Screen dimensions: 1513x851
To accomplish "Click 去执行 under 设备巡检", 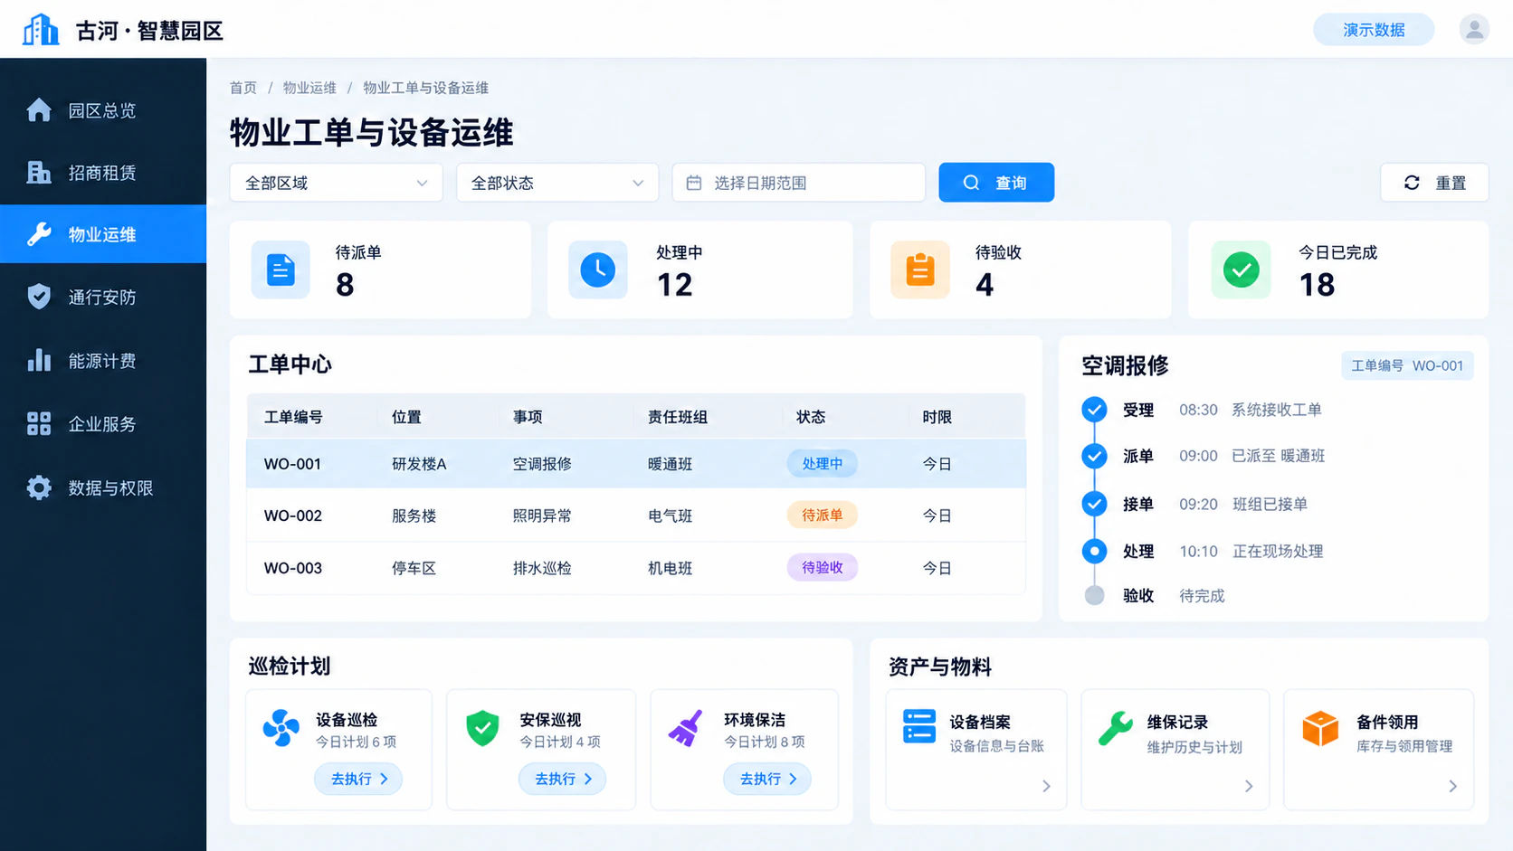I will click(358, 779).
